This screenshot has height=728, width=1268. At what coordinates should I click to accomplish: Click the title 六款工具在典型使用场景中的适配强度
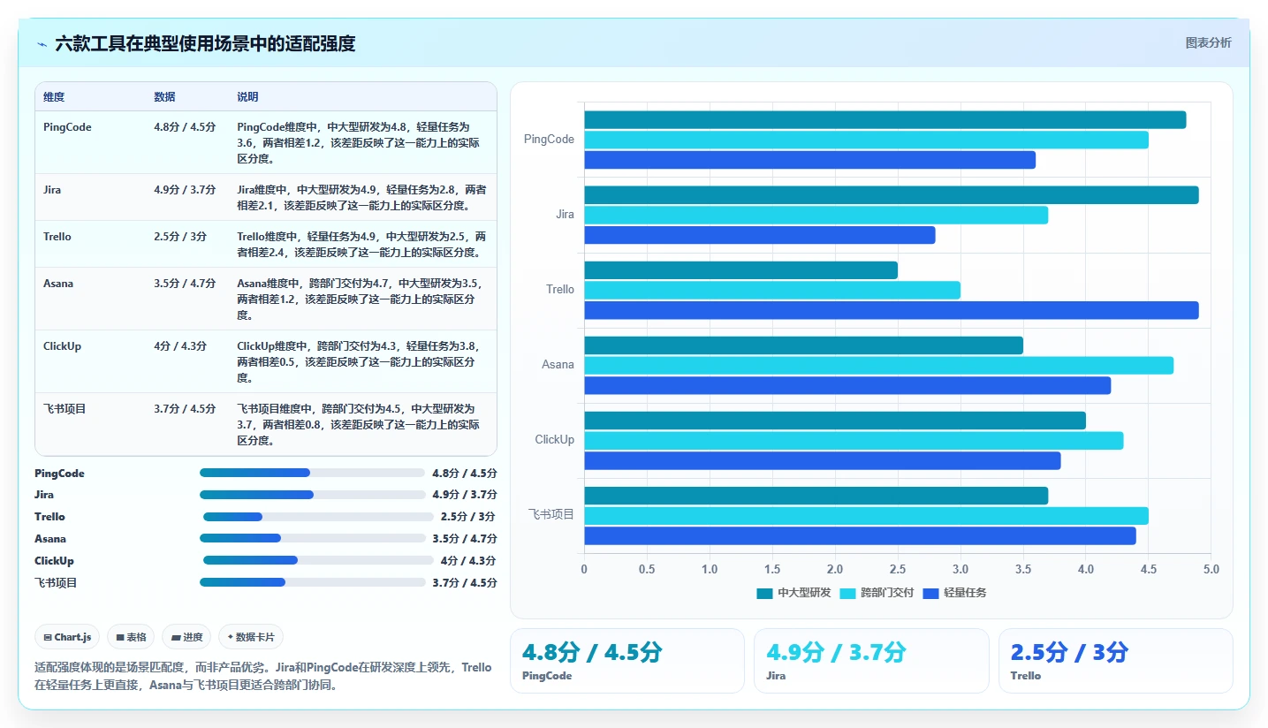click(x=205, y=44)
